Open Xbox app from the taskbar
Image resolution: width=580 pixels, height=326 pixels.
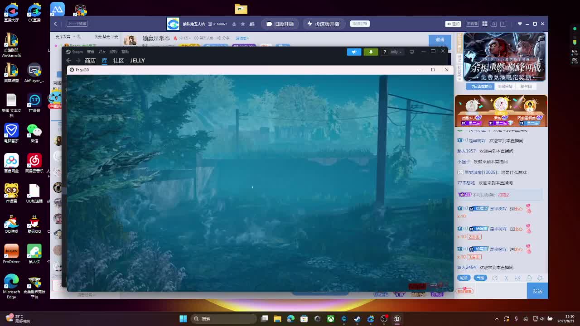click(331, 319)
